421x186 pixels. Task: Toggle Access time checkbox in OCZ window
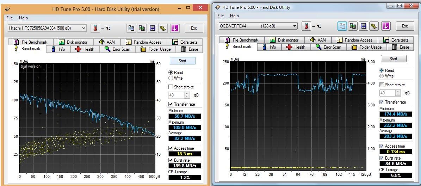click(x=382, y=146)
